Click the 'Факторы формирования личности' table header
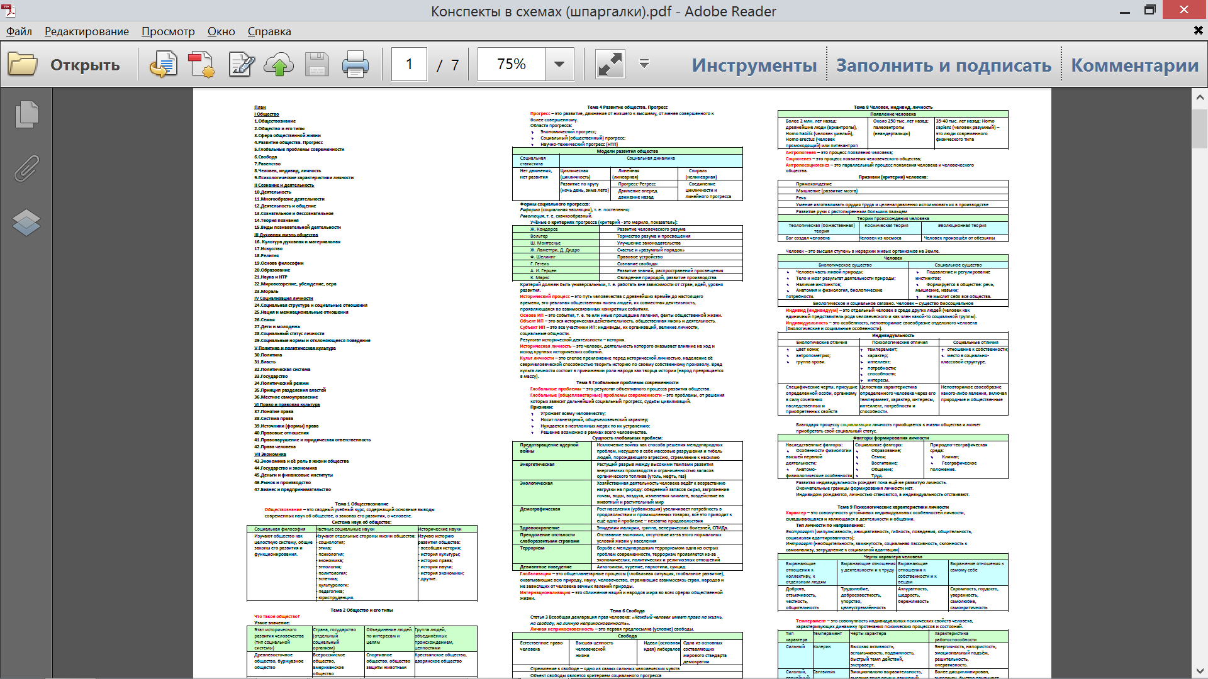Screen dimensions: 1208x679 click(893, 438)
